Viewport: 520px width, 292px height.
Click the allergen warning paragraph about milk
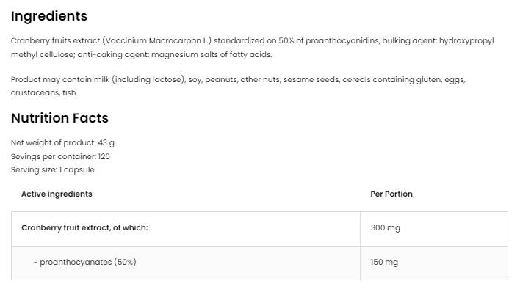pos(238,86)
